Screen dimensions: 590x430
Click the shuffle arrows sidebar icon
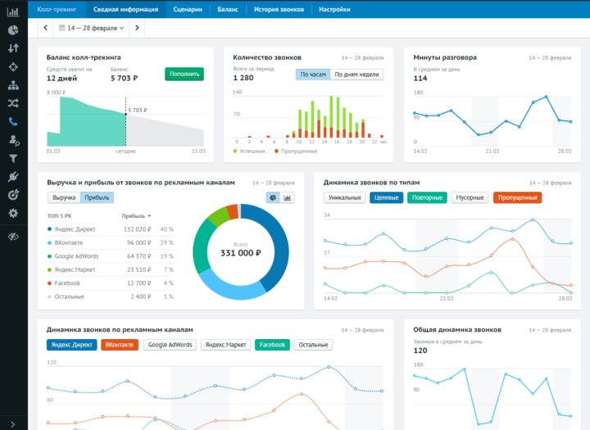point(13,103)
